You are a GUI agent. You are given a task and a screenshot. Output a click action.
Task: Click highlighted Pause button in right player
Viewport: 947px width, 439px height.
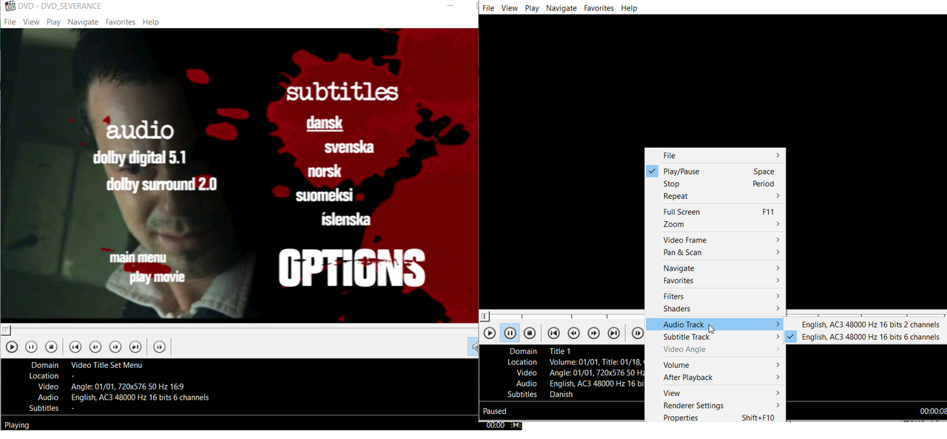[x=510, y=333]
